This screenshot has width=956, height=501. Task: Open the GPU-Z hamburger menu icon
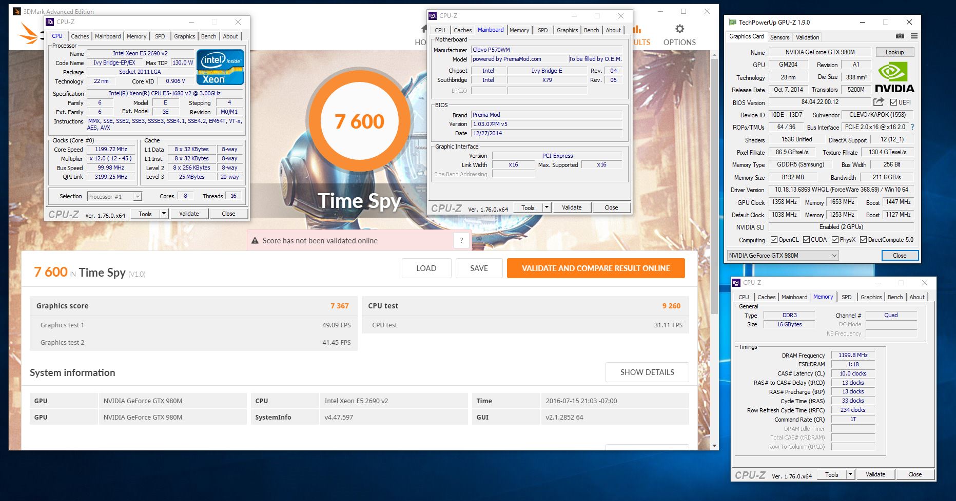(x=914, y=36)
